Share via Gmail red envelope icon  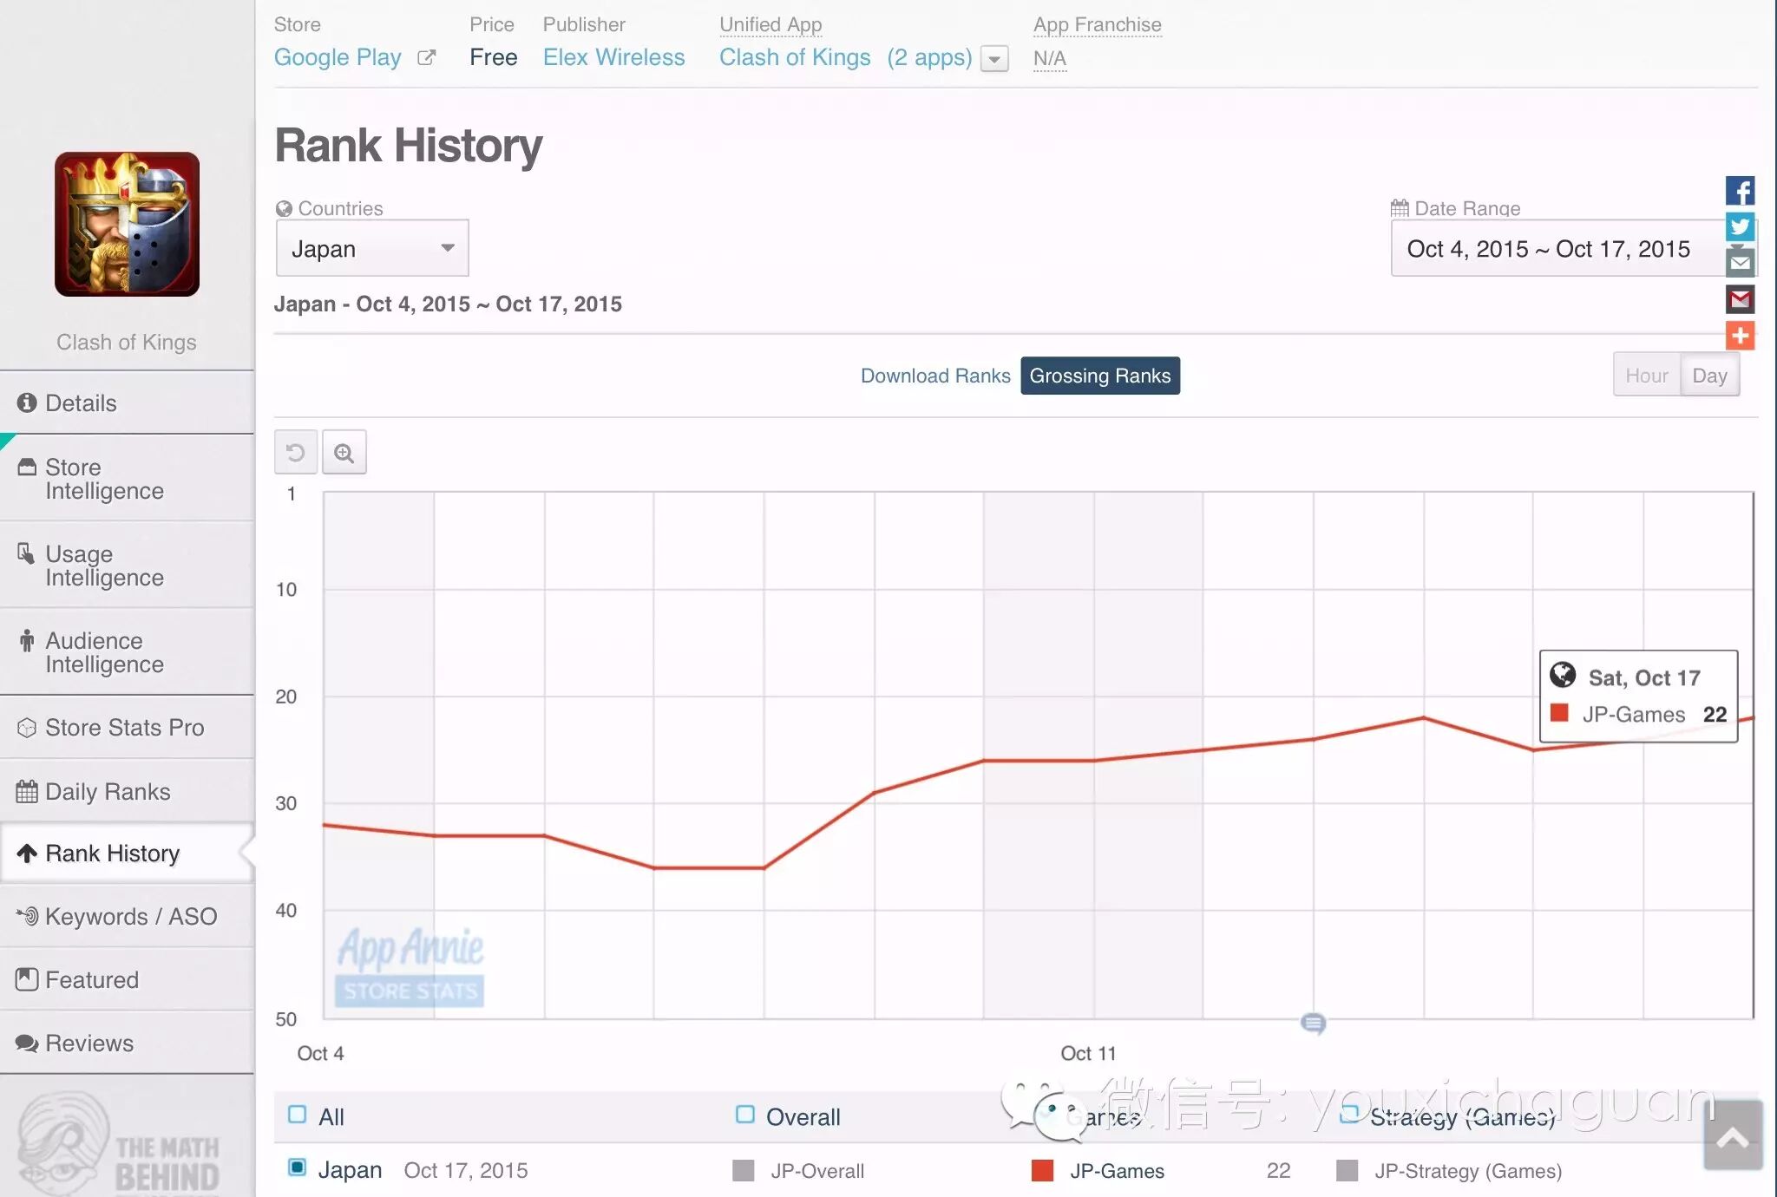(1740, 300)
